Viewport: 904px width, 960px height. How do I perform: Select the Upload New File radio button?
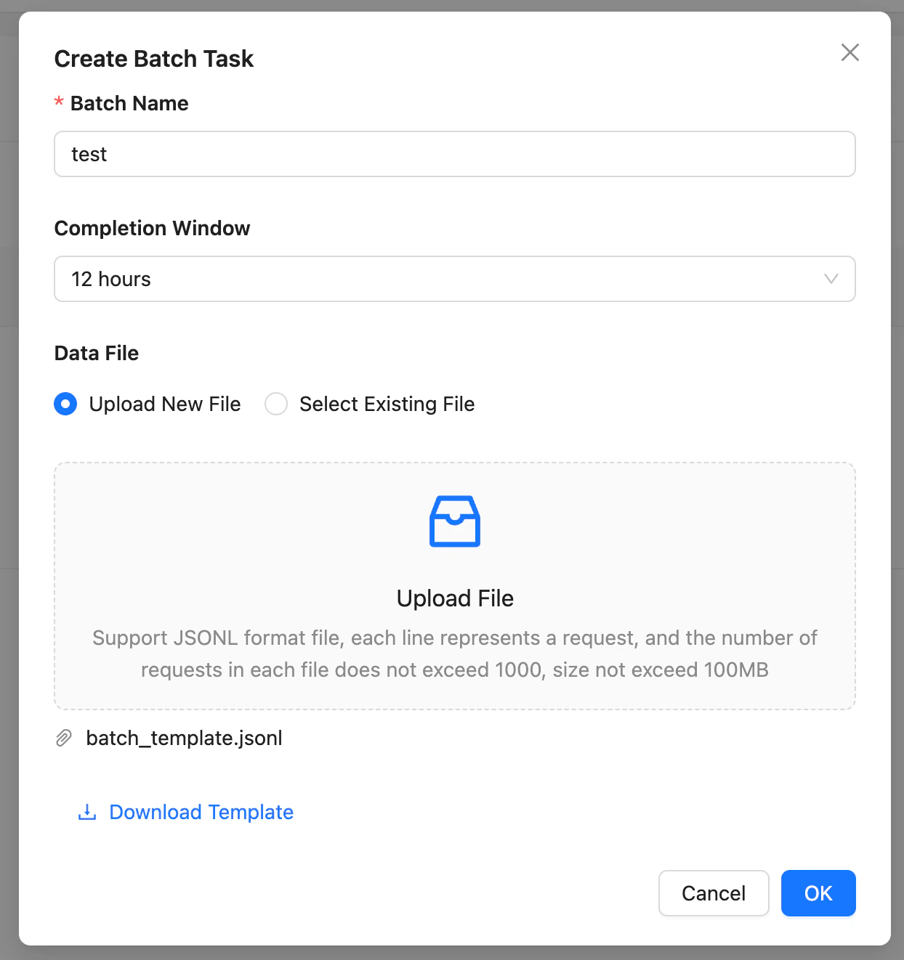tap(65, 404)
